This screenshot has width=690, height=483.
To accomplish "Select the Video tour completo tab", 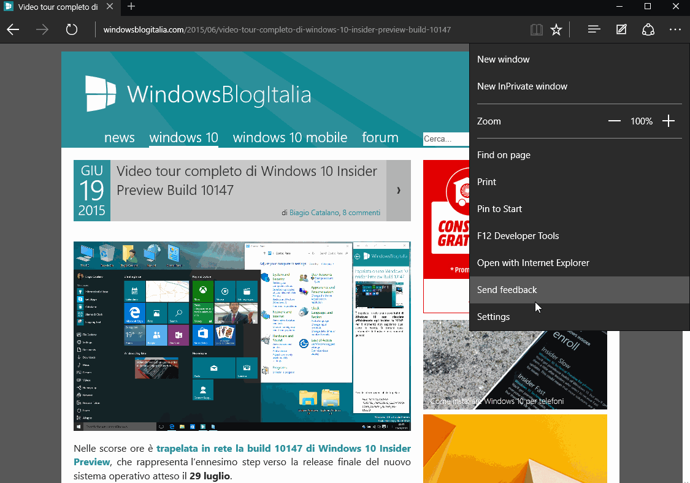I will pos(59,7).
